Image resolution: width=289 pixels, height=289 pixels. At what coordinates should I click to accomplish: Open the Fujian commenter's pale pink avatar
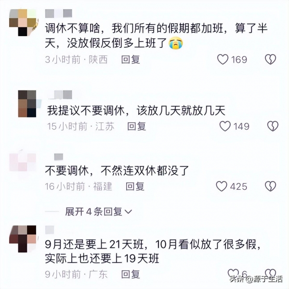point(23,162)
